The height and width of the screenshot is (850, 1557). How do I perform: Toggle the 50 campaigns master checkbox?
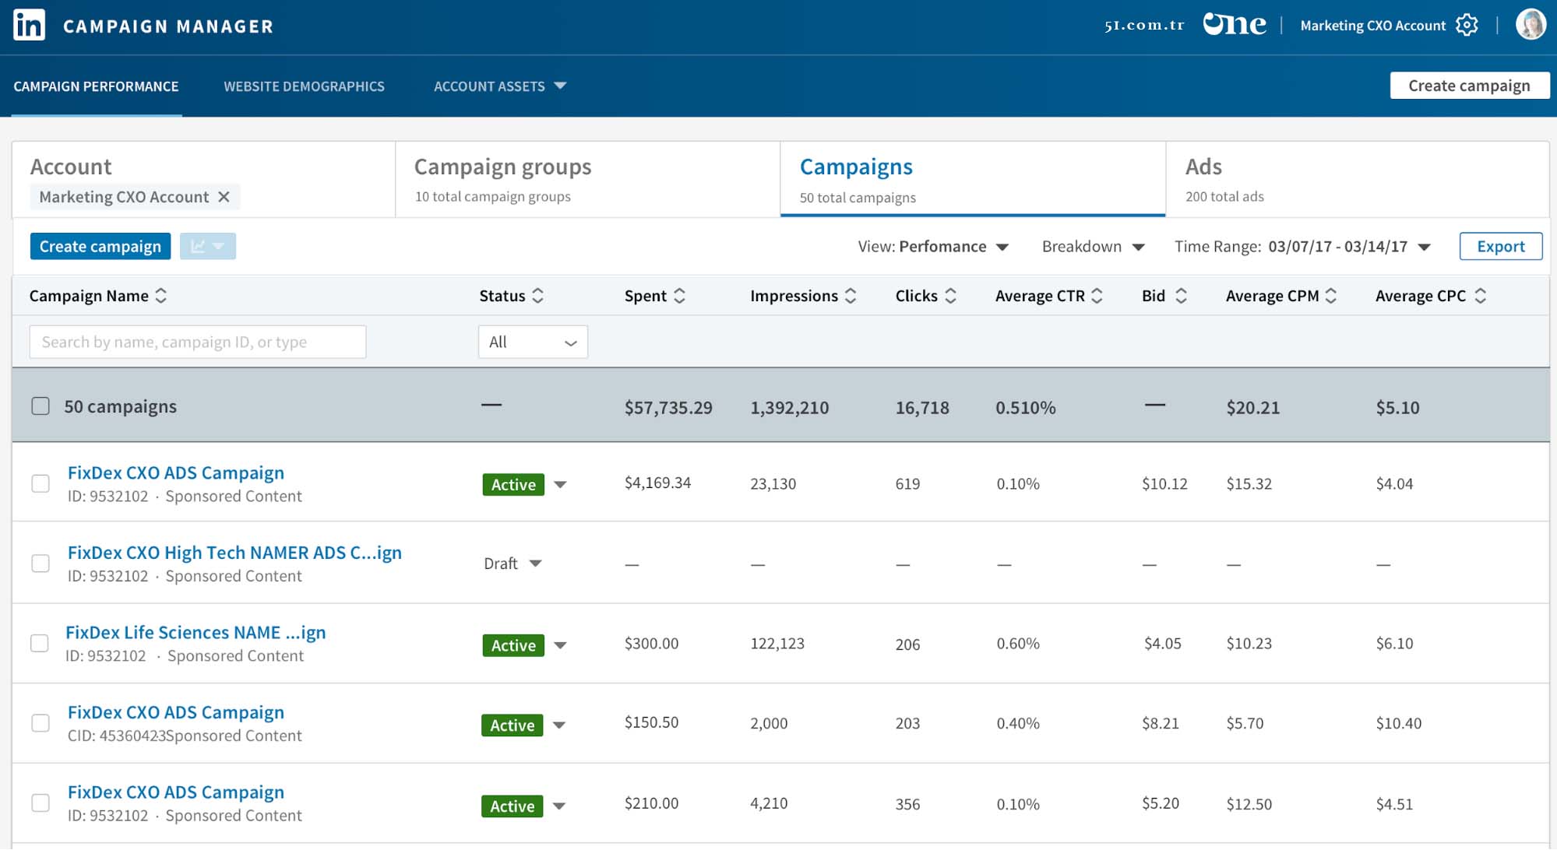[41, 406]
